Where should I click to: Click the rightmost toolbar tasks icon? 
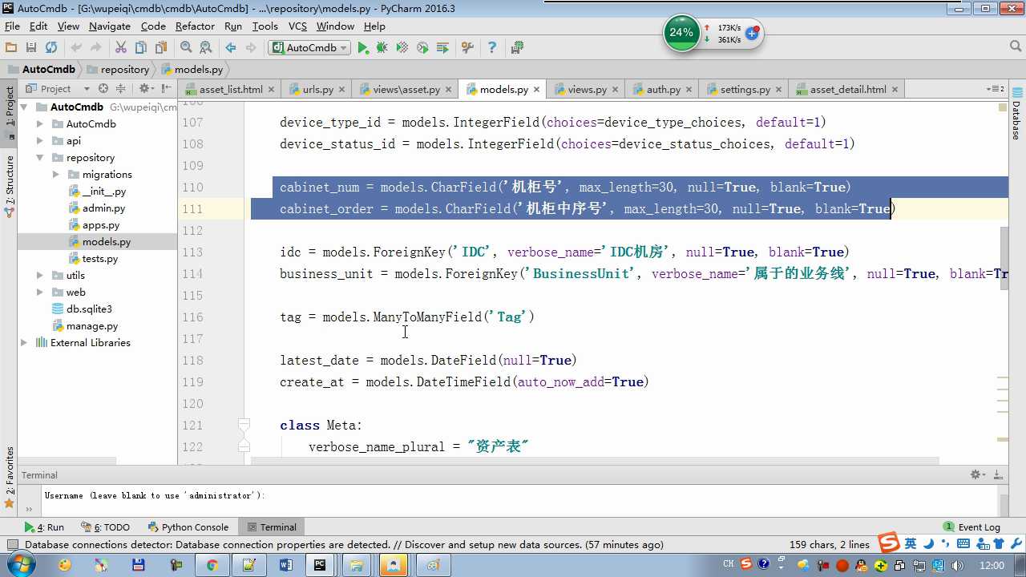[x=518, y=48]
